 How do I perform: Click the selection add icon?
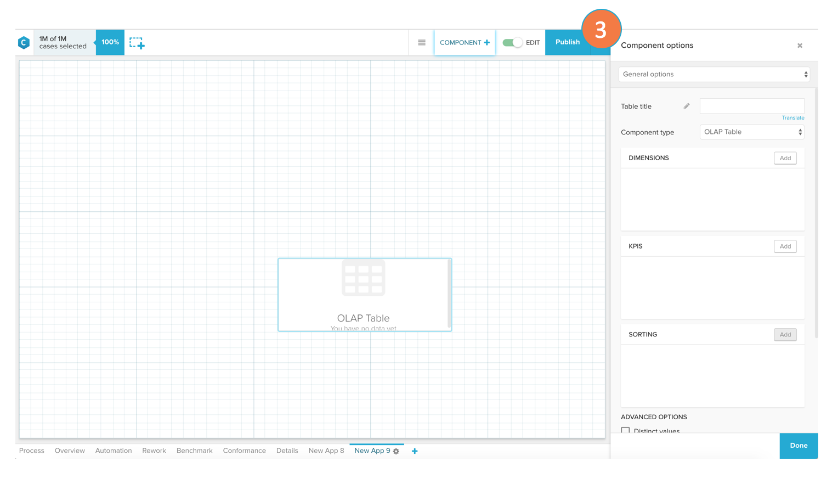137,43
